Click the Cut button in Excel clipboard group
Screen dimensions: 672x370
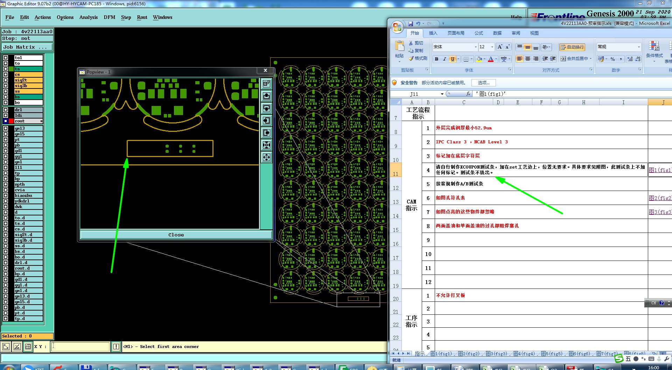(x=416, y=43)
